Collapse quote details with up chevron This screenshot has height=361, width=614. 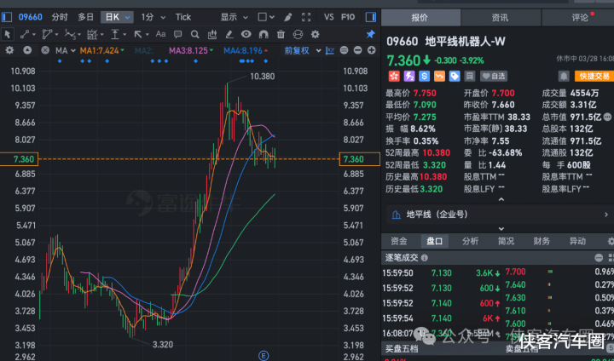(x=501, y=200)
